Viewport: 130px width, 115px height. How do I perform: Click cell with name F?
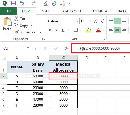pos(17,105)
